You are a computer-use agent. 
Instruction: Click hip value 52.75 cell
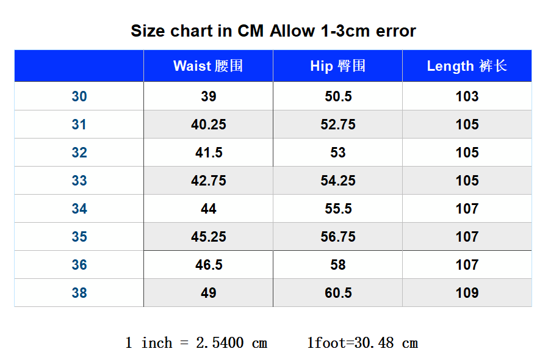[337, 124]
